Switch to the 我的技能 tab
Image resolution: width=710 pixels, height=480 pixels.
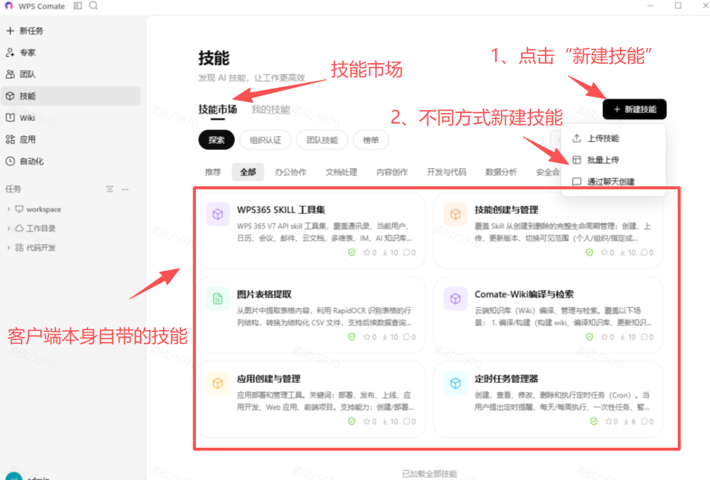point(271,110)
